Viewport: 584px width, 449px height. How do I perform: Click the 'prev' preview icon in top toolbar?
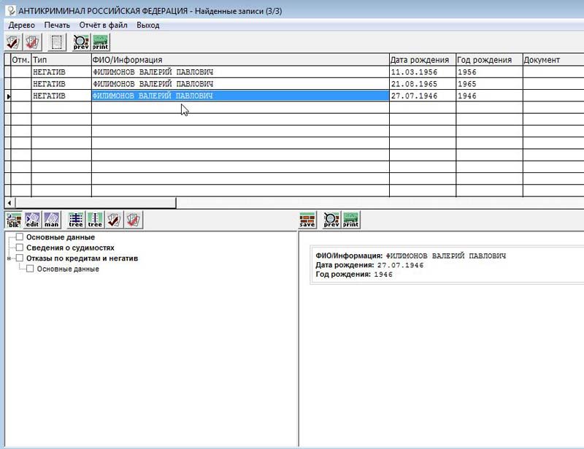(x=80, y=42)
